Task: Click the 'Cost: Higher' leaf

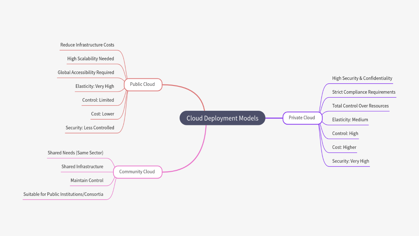Action: (344, 147)
